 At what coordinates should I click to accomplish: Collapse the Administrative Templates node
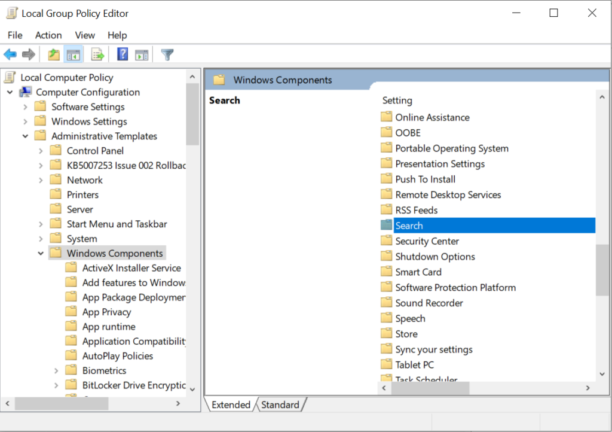point(25,136)
